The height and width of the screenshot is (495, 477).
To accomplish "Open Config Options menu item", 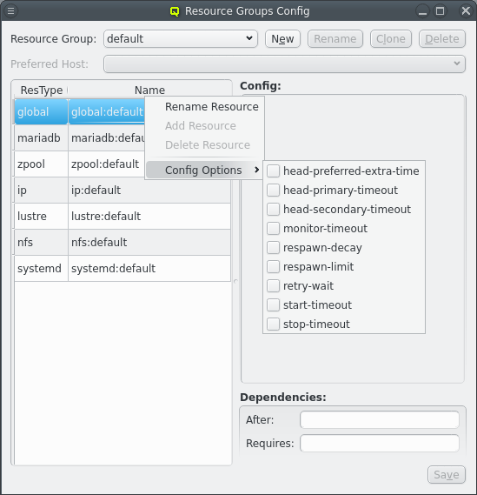I will [x=204, y=171].
